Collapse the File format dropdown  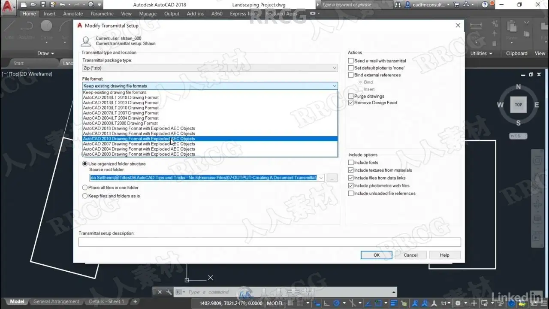click(335, 86)
